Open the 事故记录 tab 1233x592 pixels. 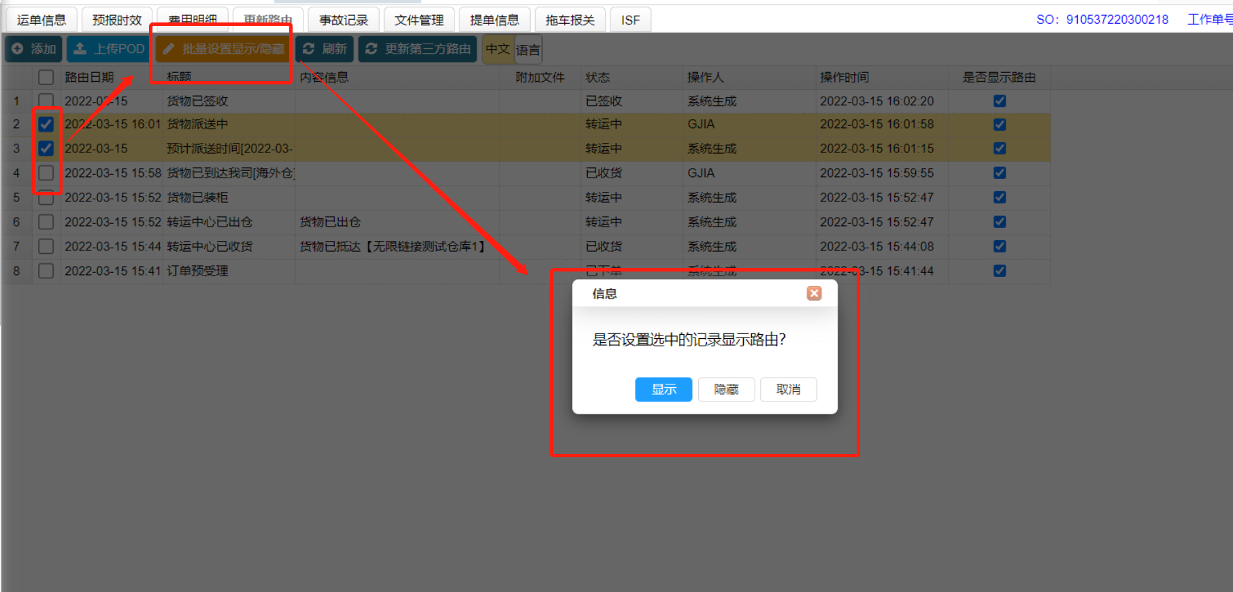point(344,20)
